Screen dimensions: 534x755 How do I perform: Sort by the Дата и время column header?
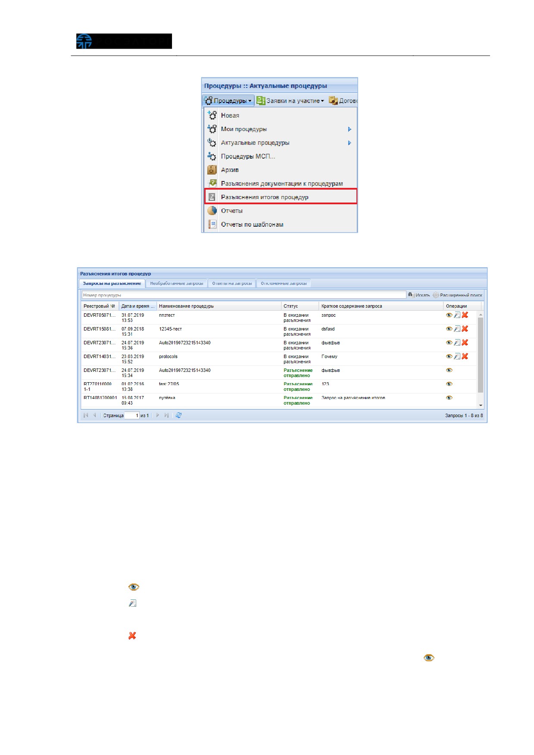138,306
